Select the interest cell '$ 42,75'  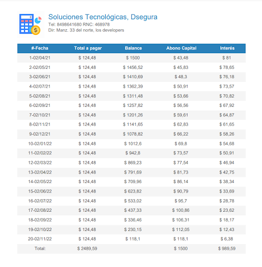point(227,173)
